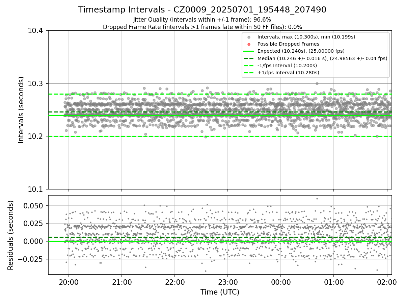Click the '10.2' y-axis tick label
This screenshot has height=304, width=405.
(36, 136)
